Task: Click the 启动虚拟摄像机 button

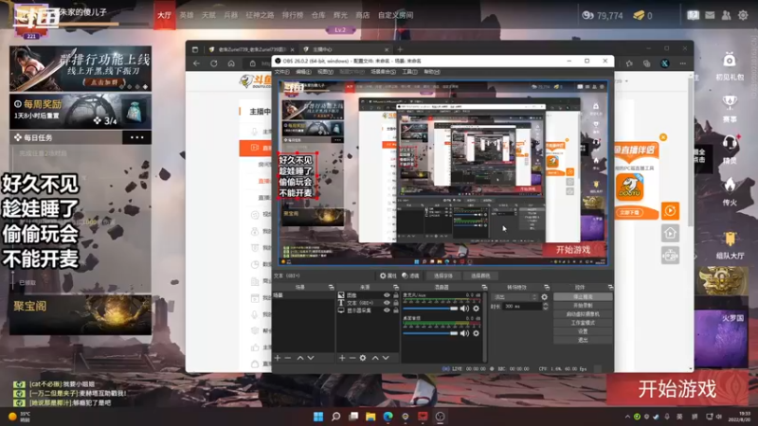Action: click(583, 314)
